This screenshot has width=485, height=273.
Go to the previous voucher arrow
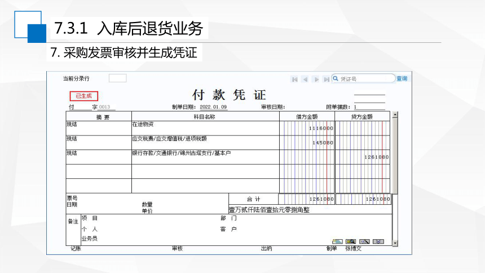point(305,79)
